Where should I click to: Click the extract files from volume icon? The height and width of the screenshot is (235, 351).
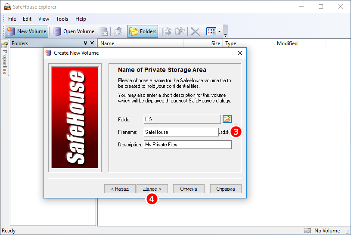pyautogui.click(x=180, y=31)
